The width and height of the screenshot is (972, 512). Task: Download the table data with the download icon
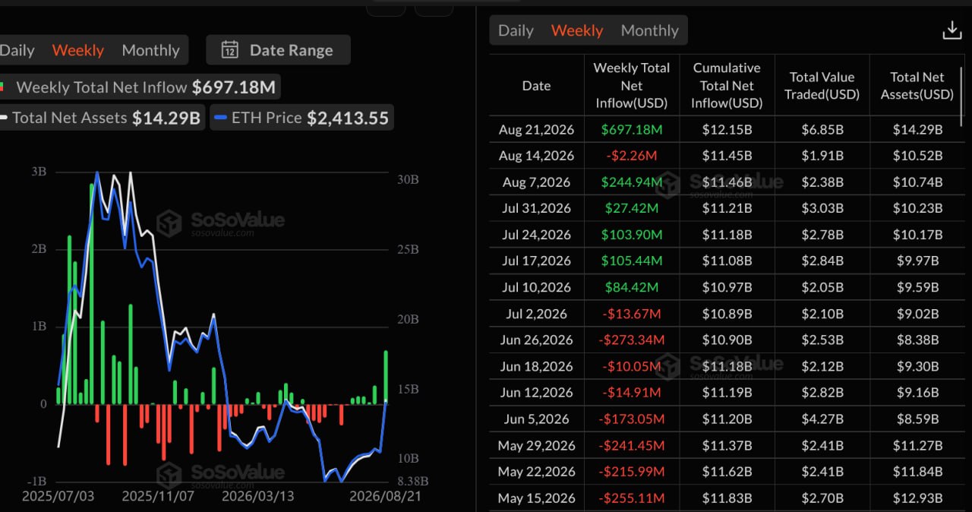(x=951, y=30)
